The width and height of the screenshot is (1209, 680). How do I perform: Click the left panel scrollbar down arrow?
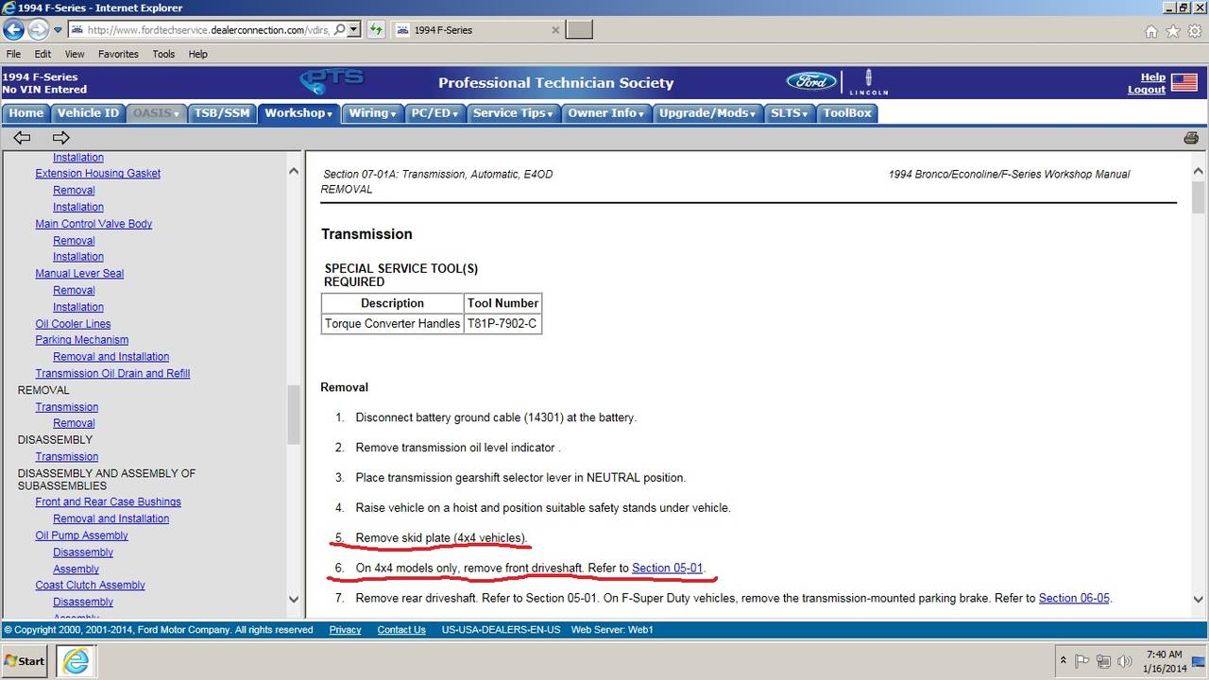(x=293, y=599)
